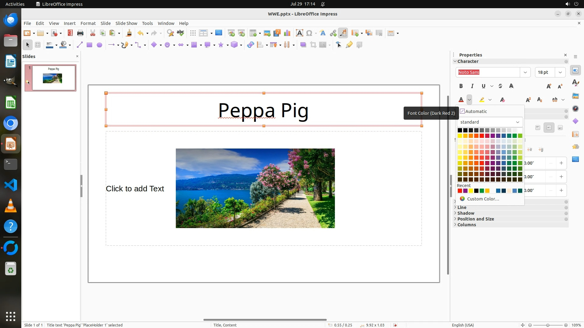Pick the red swatch in Recent colors
Viewport: 584px width, 328px height.
click(460, 191)
